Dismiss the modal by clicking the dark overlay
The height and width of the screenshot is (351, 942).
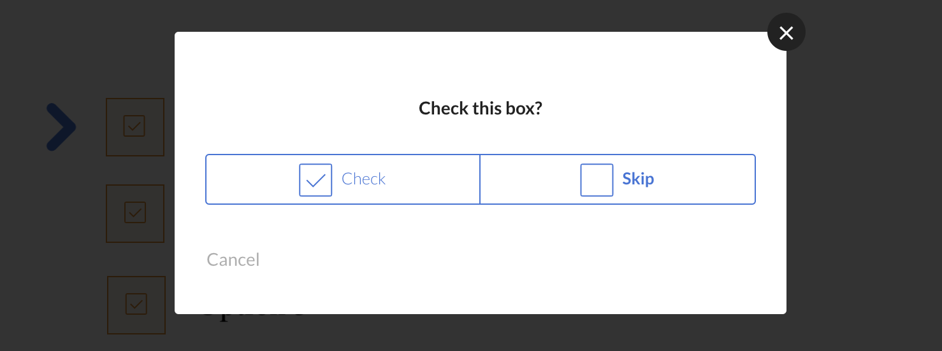pyautogui.click(x=860, y=191)
